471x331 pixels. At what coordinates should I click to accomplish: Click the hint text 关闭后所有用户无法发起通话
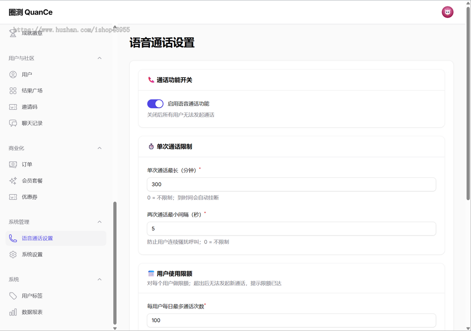click(x=181, y=115)
